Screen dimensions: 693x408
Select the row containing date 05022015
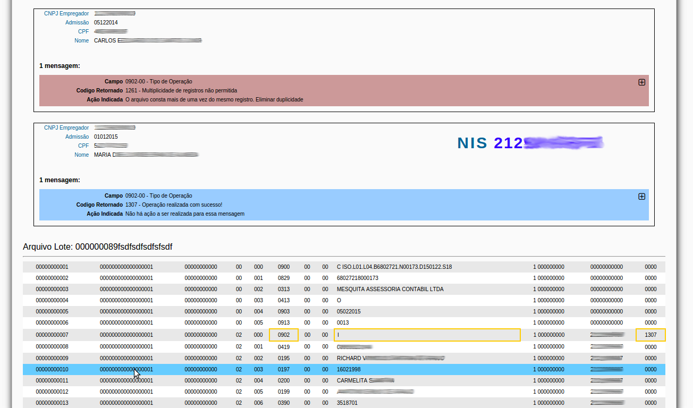click(349, 311)
